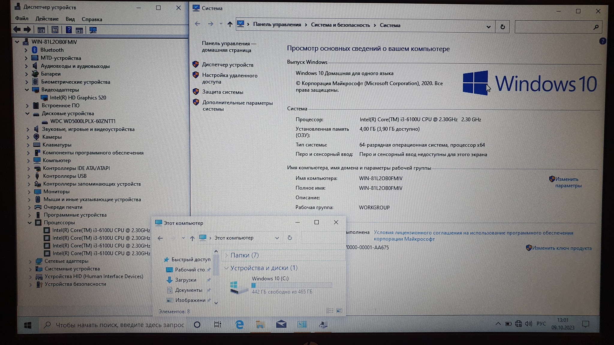Open Microsoft Edge from the taskbar
The width and height of the screenshot is (614, 345).
point(239,325)
